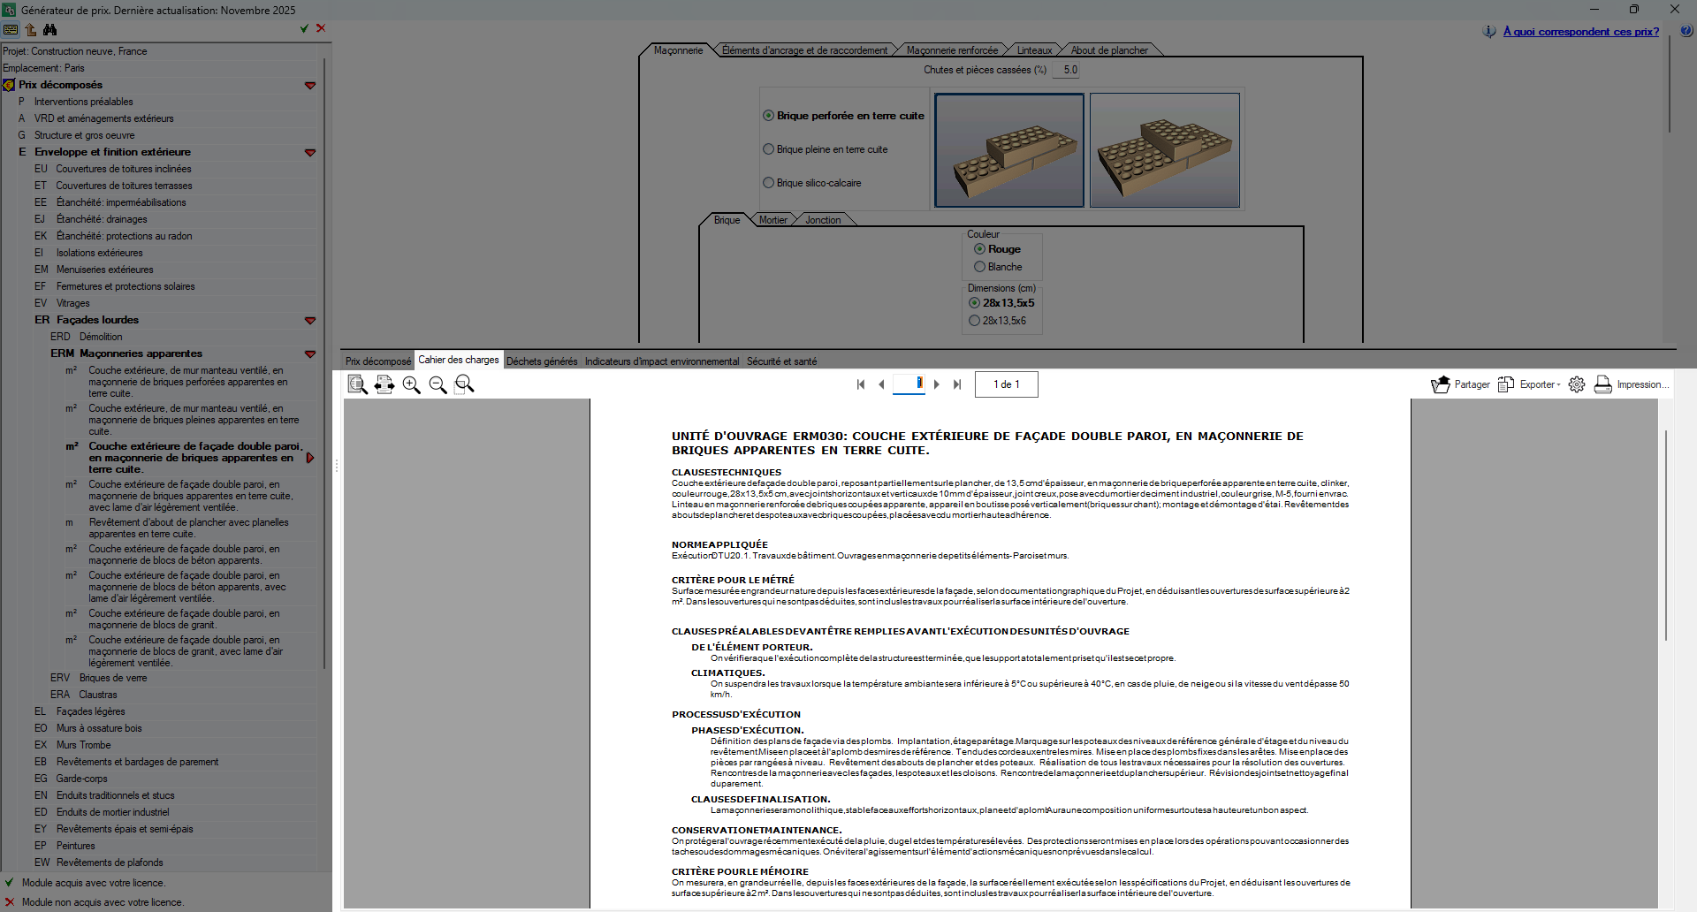Choose Rouge colour
The width and height of the screenshot is (1697, 912).
tap(979, 249)
